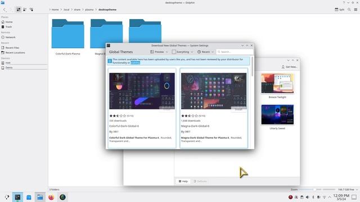The image size is (360, 202).
Task: Open Preview view mode dropdown
Action: point(159,52)
